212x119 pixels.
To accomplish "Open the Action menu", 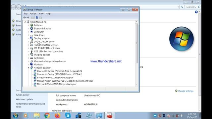I will click(33, 14).
